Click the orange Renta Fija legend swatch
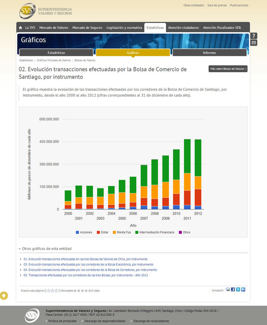Screen dimensions: 267x325 point(114,232)
